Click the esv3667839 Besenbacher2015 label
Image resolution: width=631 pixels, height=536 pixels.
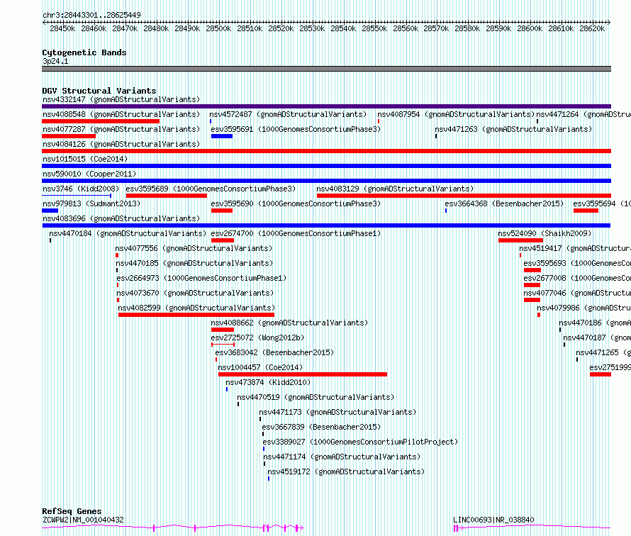pyautogui.click(x=321, y=427)
